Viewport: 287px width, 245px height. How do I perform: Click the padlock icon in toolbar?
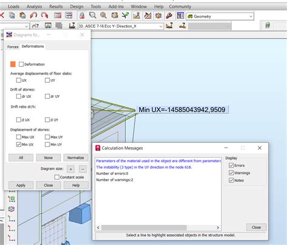point(82,16)
